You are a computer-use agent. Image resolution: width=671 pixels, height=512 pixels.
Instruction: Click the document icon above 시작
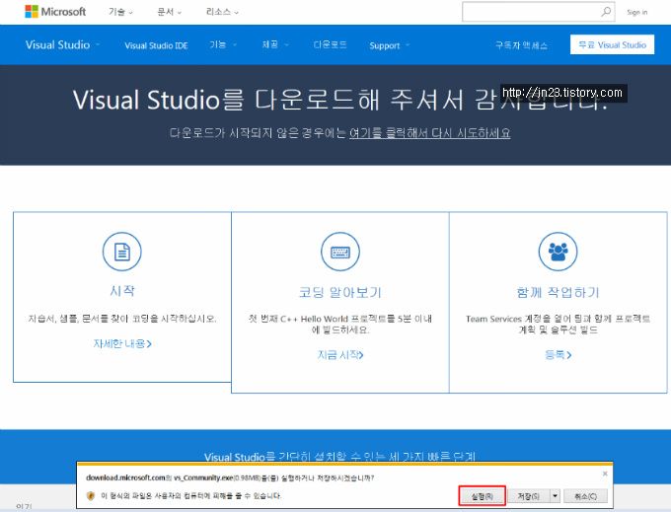click(122, 252)
